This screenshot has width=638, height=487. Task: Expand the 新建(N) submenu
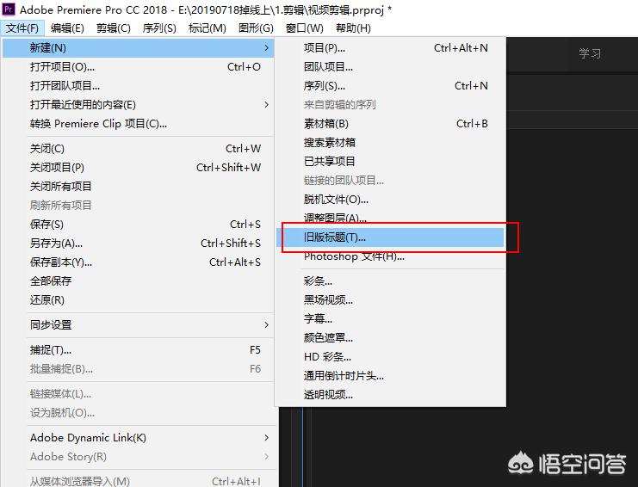click(139, 48)
